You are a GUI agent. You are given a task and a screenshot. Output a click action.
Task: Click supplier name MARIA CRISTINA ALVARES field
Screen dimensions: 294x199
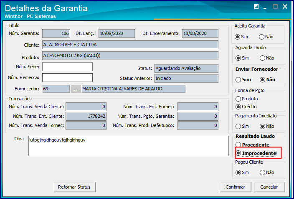134,89
